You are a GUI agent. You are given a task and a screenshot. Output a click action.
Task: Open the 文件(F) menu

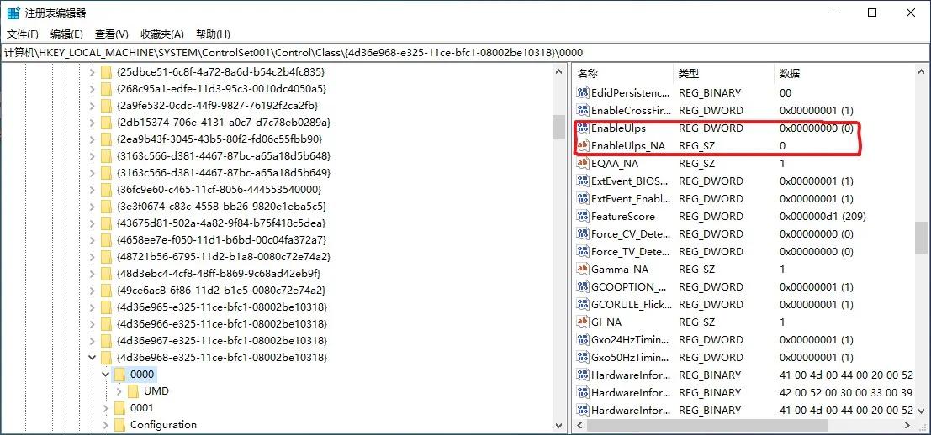pos(23,34)
